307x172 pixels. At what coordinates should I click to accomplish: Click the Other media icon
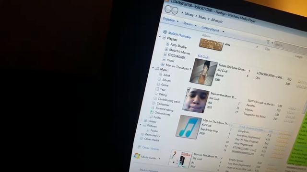click(142, 139)
